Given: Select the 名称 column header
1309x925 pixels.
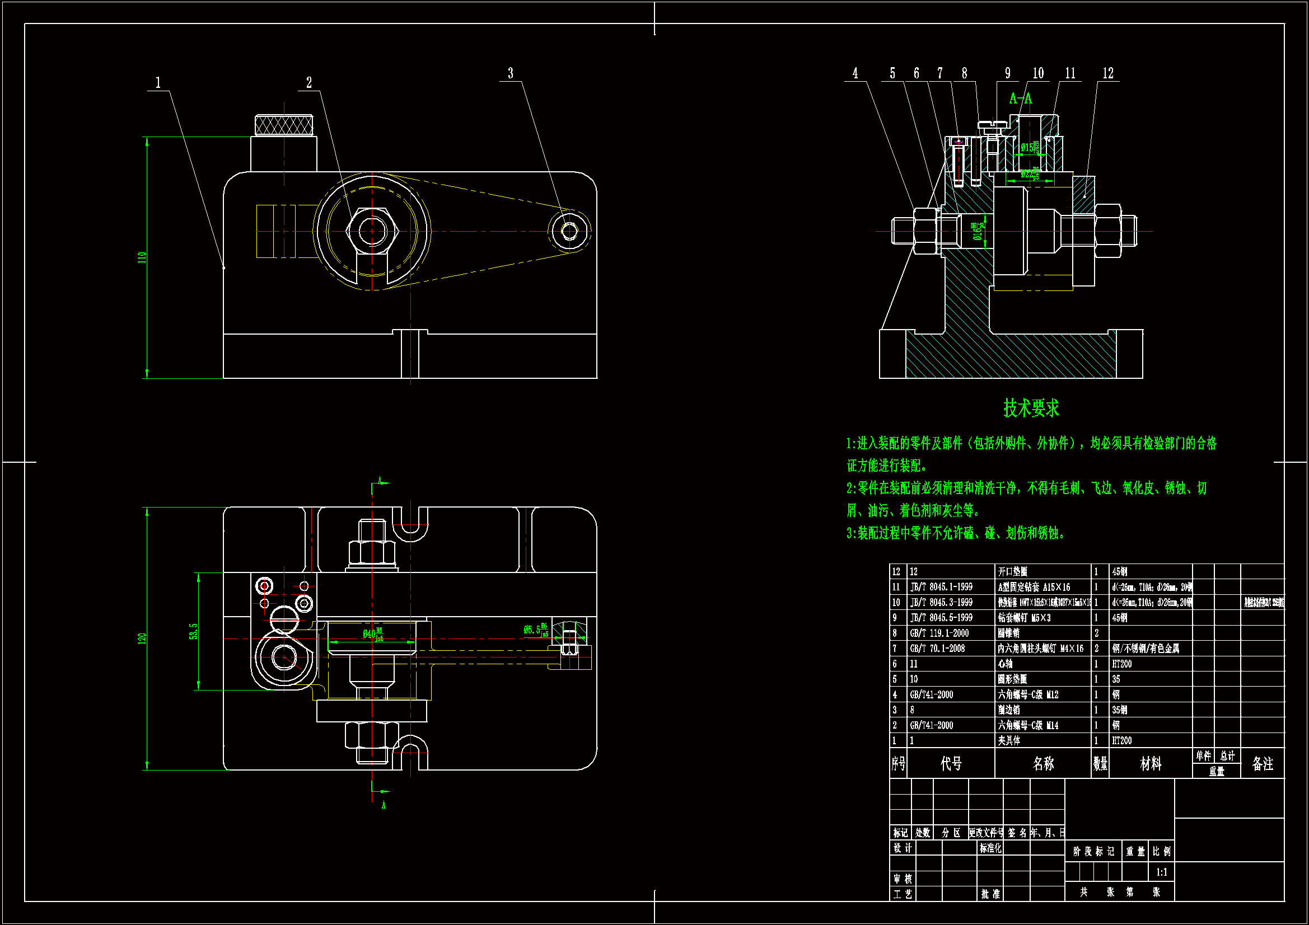Looking at the screenshot, I should [x=1042, y=764].
